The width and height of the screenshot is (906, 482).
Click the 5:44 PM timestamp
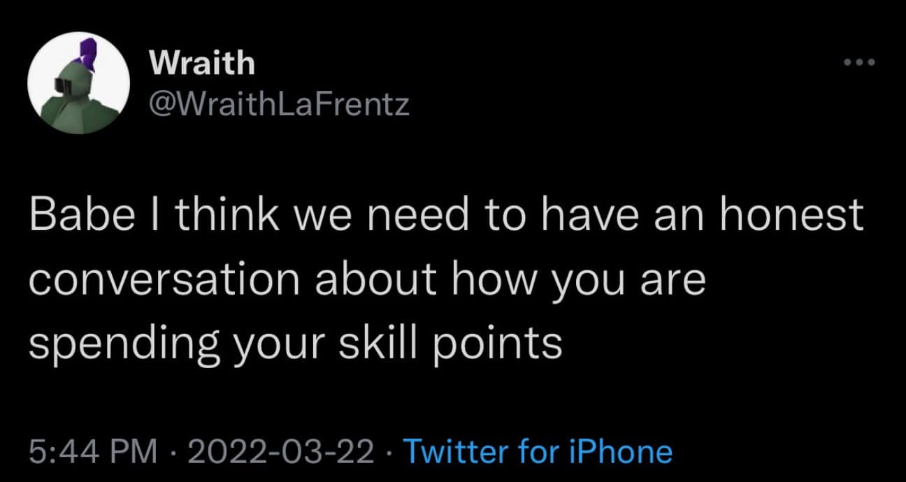pos(92,451)
